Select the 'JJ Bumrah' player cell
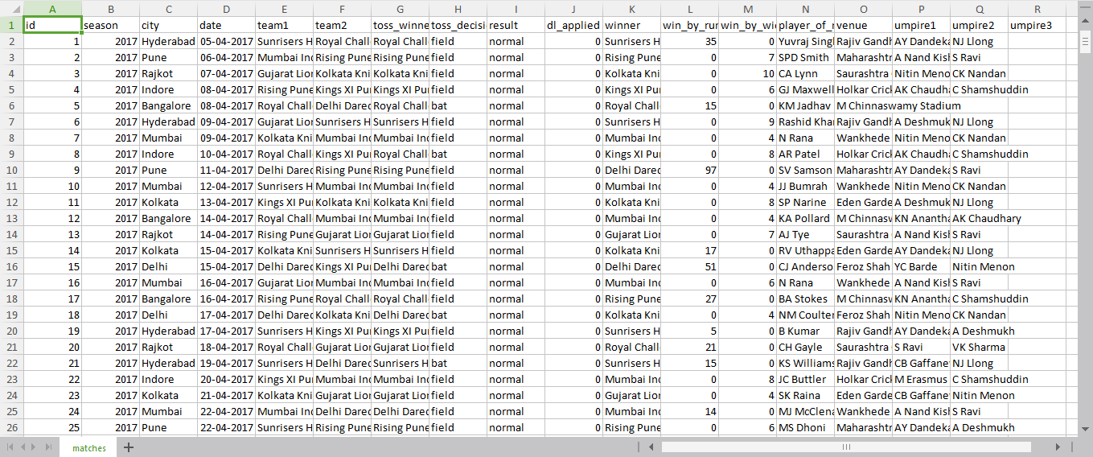 click(x=805, y=186)
